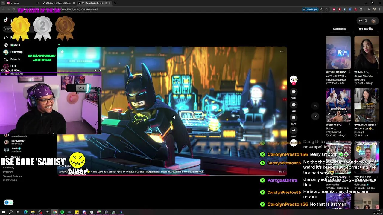Viewport: 383px width, 215px height.
Task: Open the Windows Start menu
Action: [3, 212]
